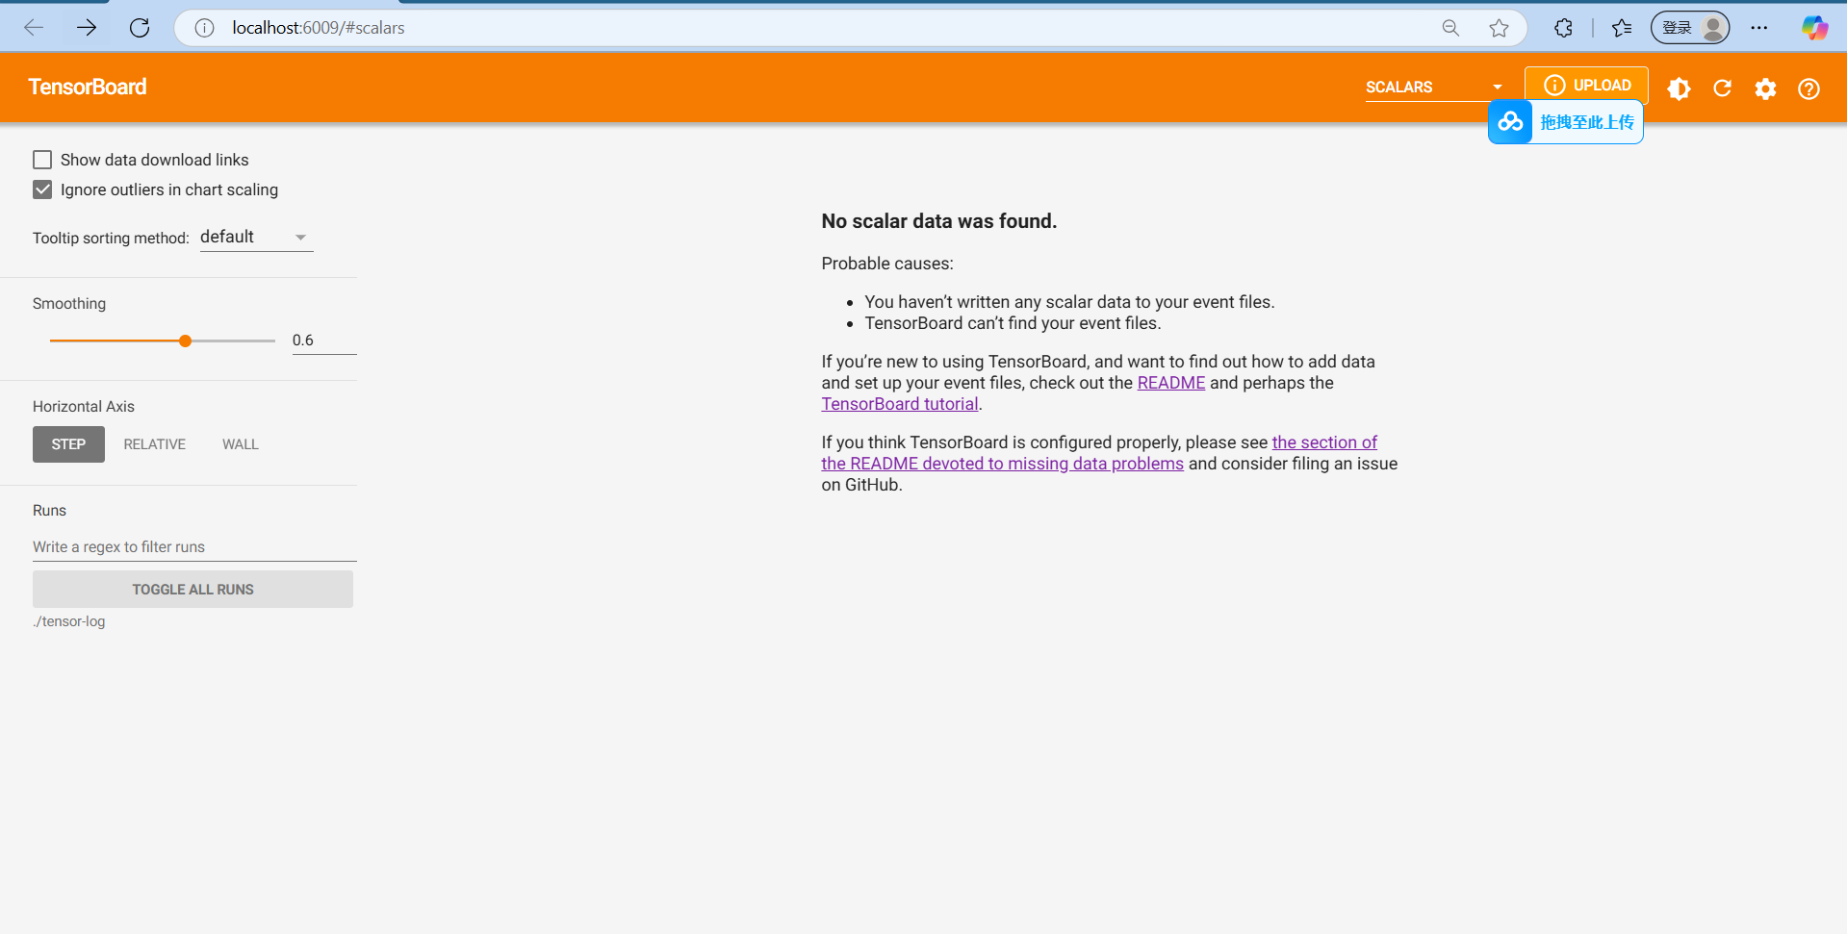
Task: Reload TensorBoard data with refresh icon
Action: coord(1722,88)
